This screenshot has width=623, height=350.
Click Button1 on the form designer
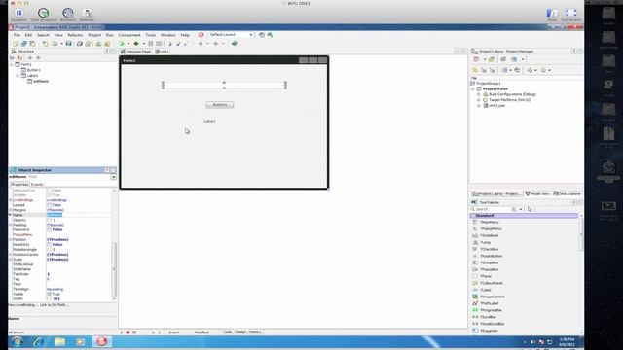tap(220, 105)
